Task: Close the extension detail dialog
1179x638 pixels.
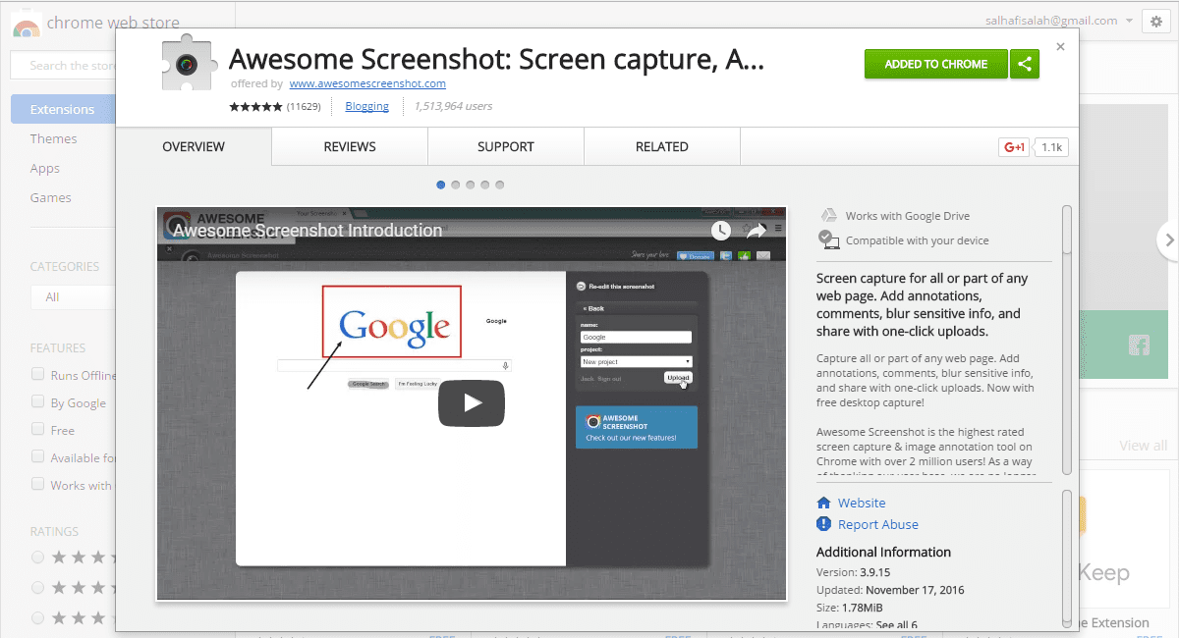Action: (1060, 46)
